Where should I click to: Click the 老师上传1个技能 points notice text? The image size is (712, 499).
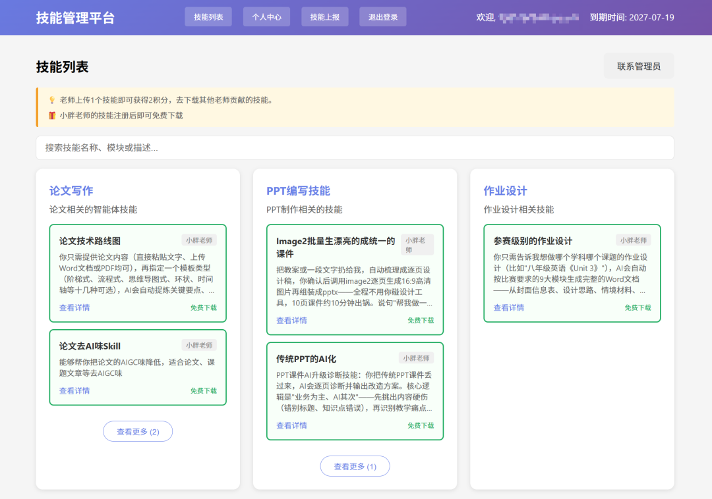(x=167, y=100)
